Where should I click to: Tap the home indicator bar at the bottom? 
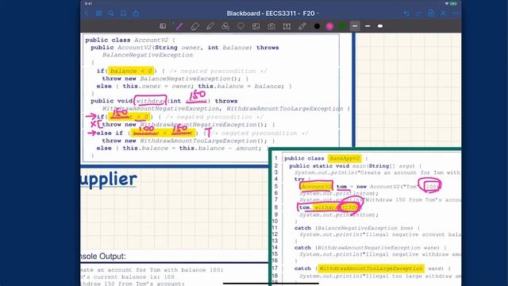tap(271, 284)
